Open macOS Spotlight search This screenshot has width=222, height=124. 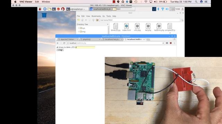coord(196,2)
